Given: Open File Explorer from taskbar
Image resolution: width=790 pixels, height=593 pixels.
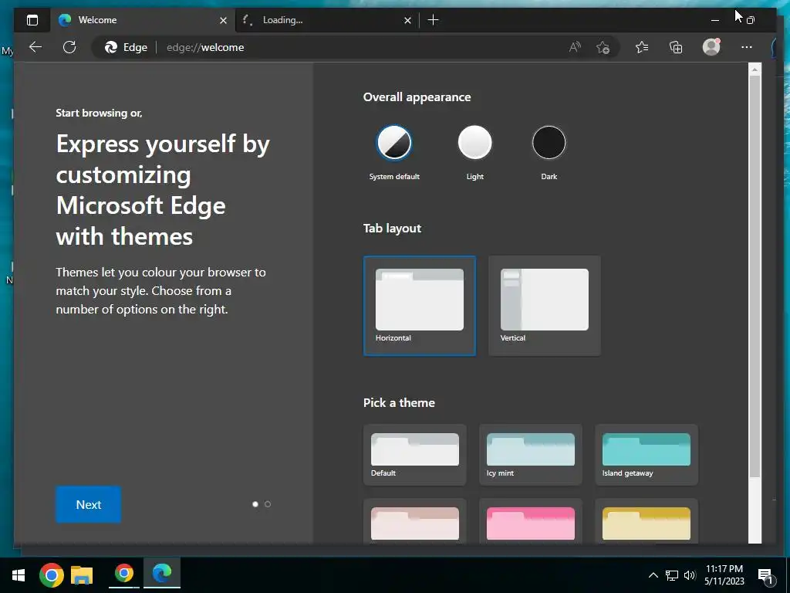Looking at the screenshot, I should pyautogui.click(x=82, y=575).
